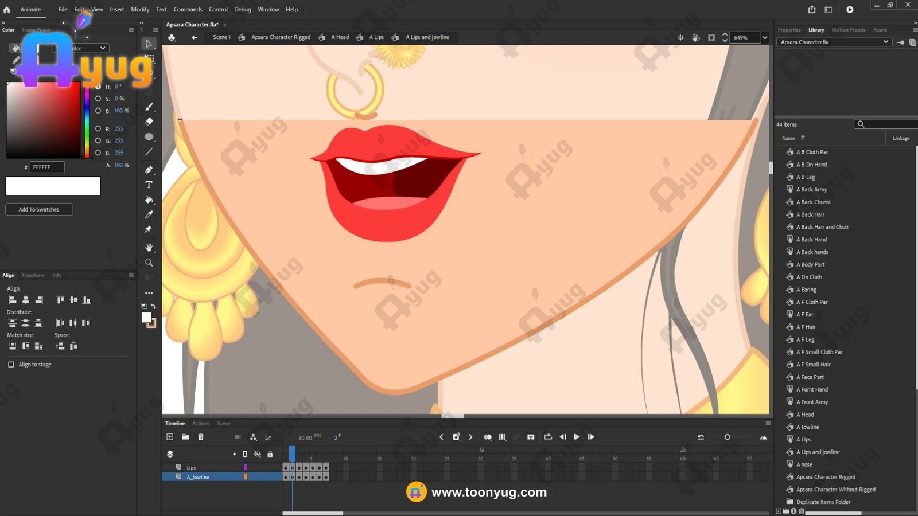Delete the selected timeline layer

(x=201, y=437)
